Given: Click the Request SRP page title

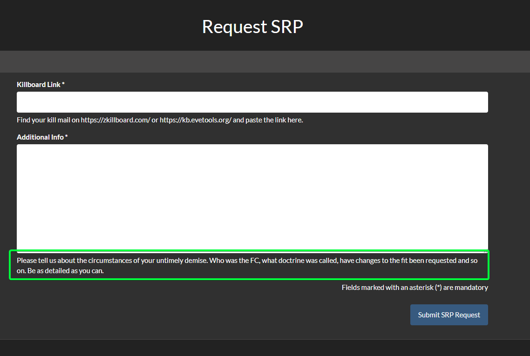Looking at the screenshot, I should tap(252, 27).
